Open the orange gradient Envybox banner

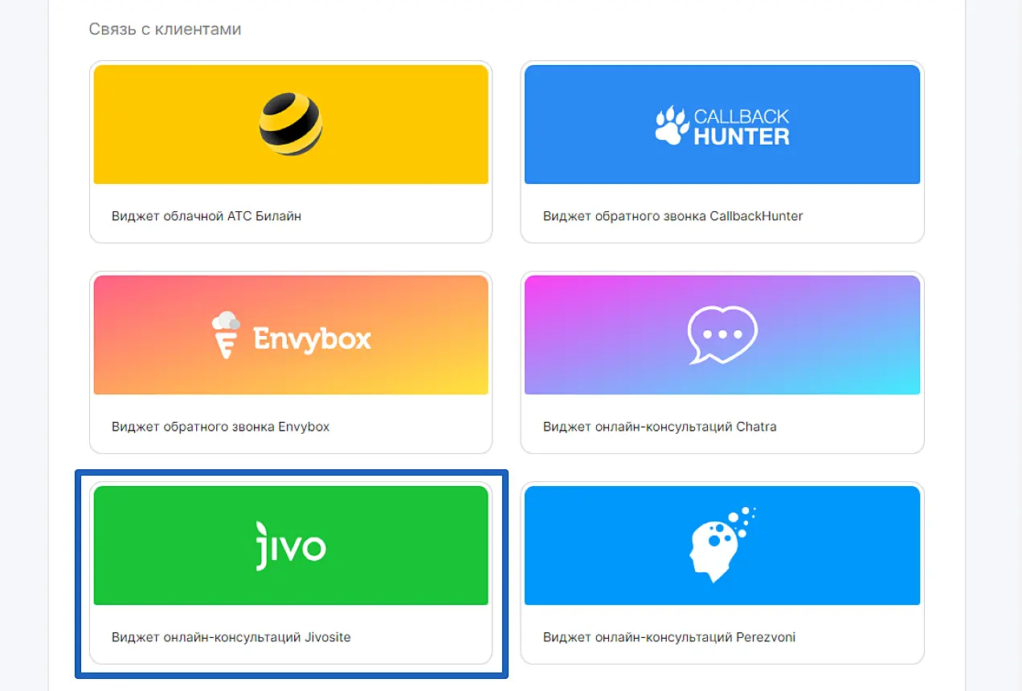[291, 335]
